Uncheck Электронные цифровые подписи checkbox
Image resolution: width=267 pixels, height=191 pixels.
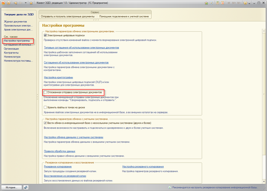45,35
